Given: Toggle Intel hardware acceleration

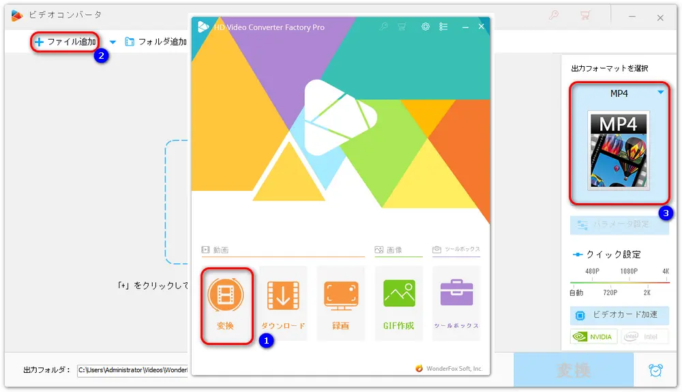Looking at the screenshot, I should click(x=644, y=336).
